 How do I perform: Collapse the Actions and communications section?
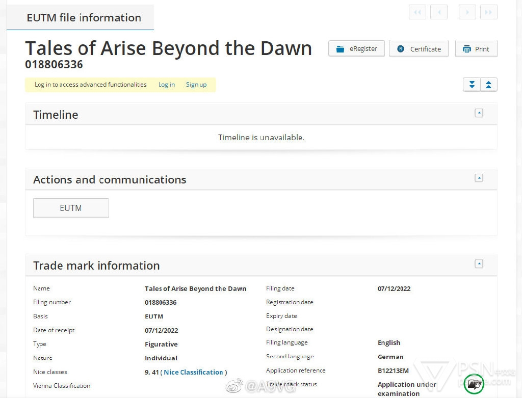coord(479,178)
